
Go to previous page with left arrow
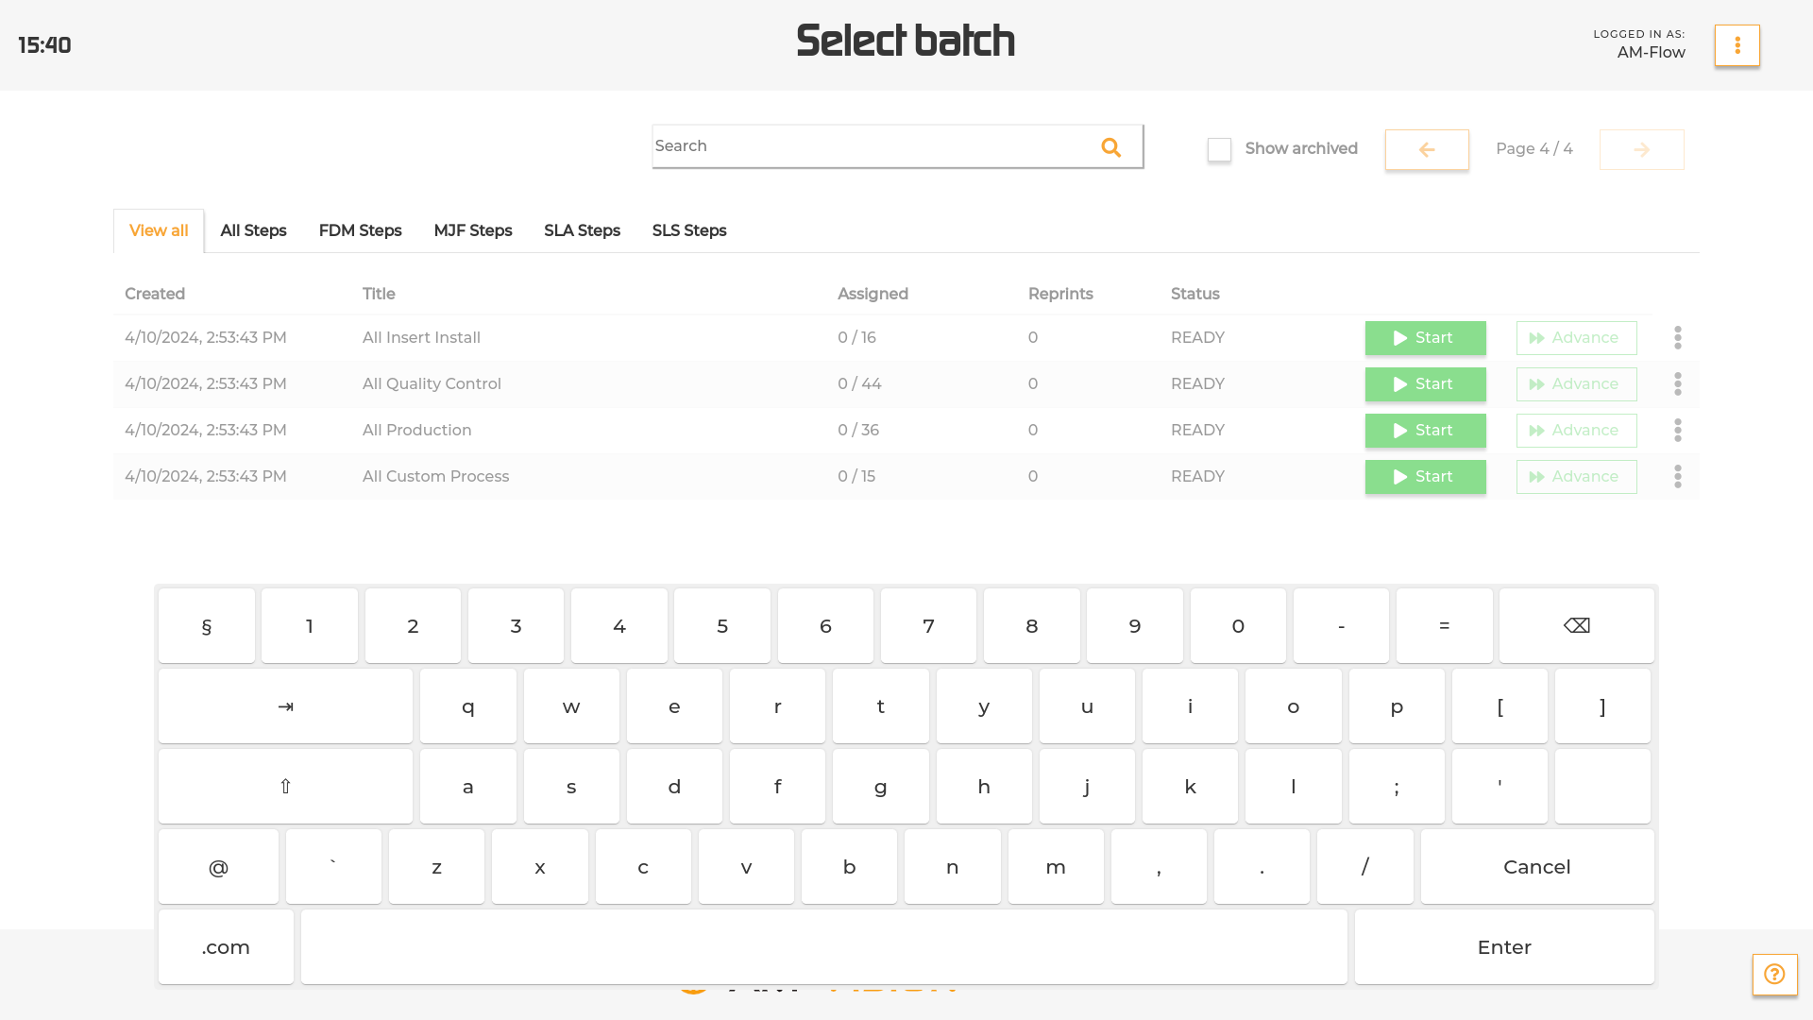click(1426, 149)
